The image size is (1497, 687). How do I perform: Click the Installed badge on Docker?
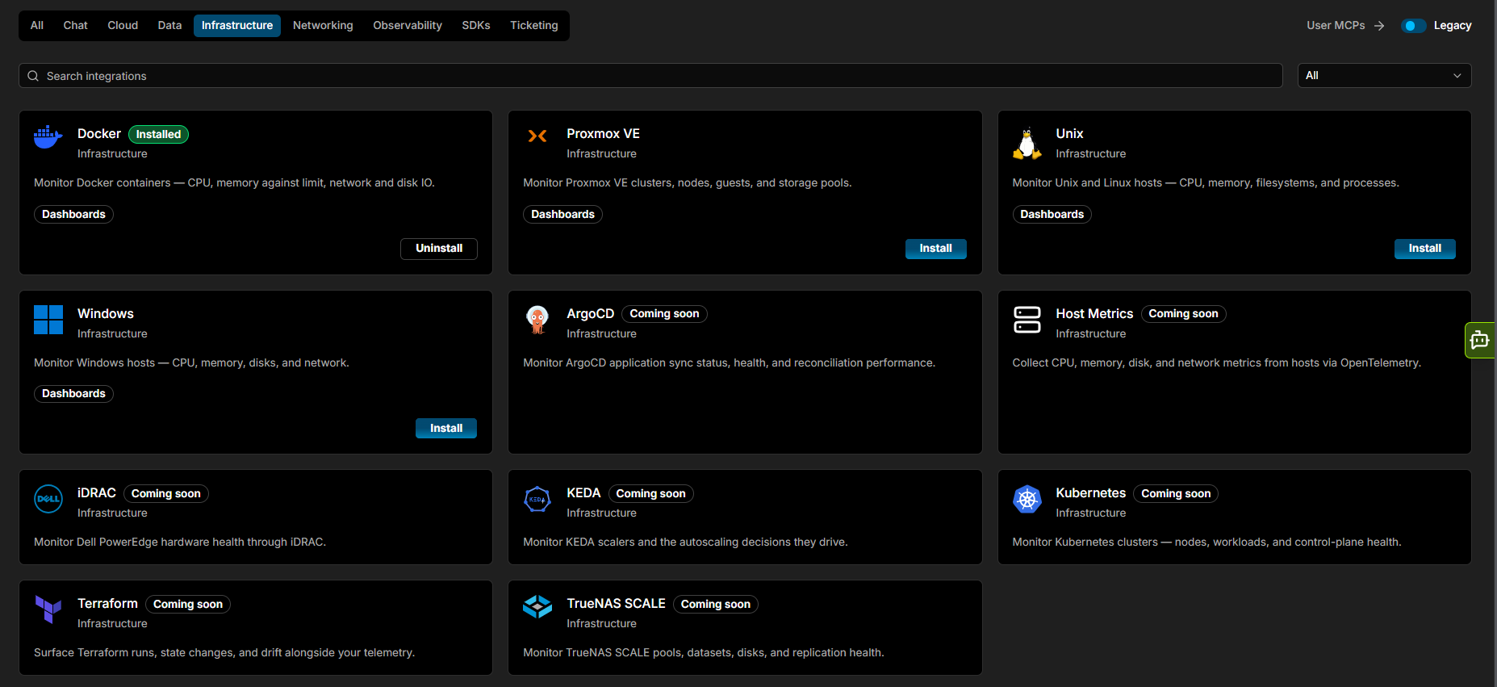(x=158, y=135)
